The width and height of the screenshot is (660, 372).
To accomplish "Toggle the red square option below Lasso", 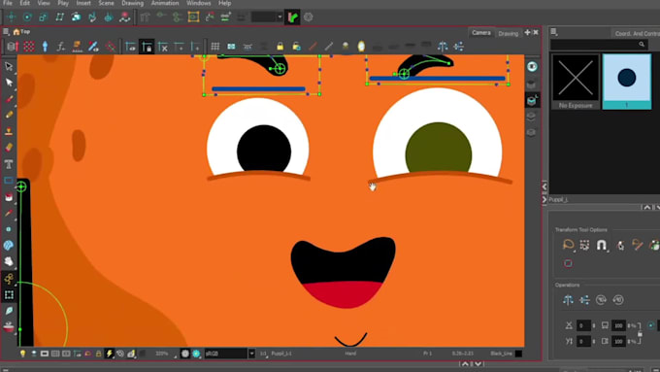I will pos(568,263).
